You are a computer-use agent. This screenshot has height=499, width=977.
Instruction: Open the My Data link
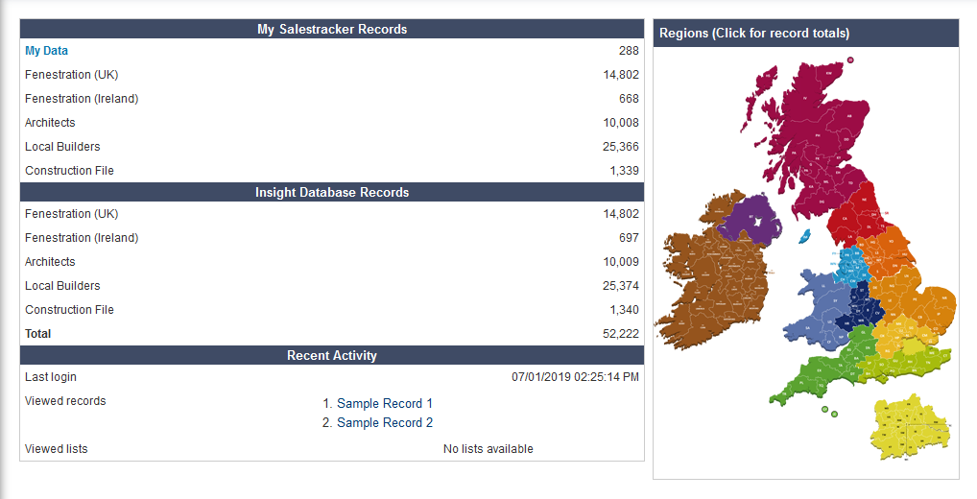tap(46, 51)
